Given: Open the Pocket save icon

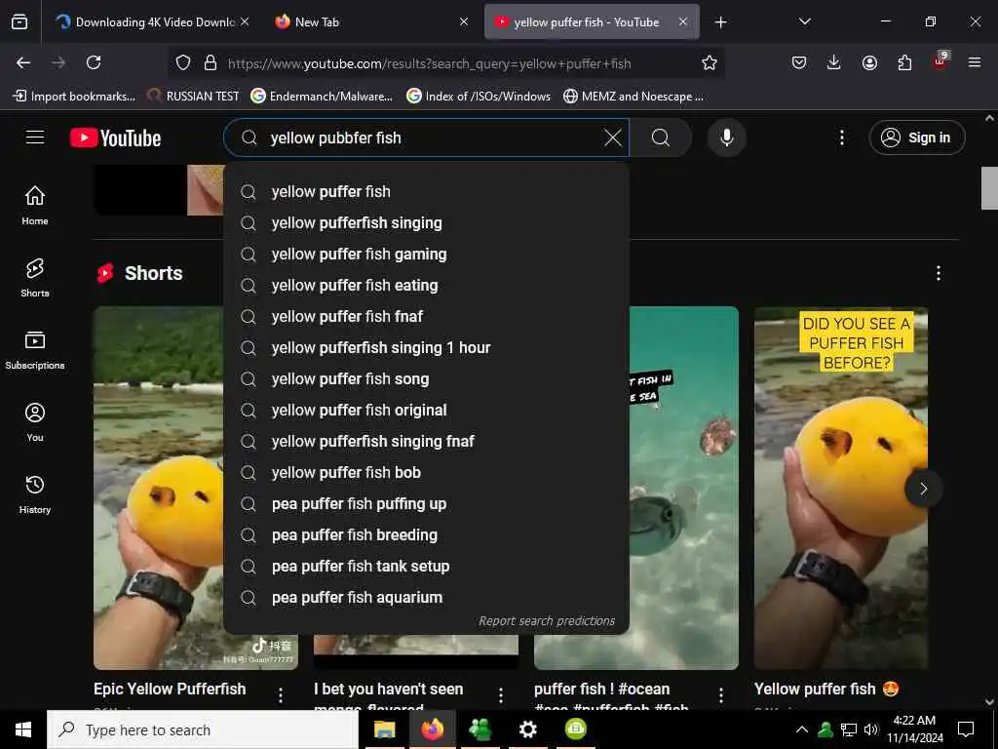Looking at the screenshot, I should [x=799, y=62].
